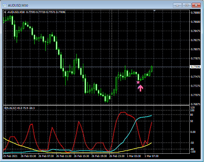This screenshot has width=204, height=162.
Task: Click the 25 Feb 2021 date label
Action: pos(10,156)
